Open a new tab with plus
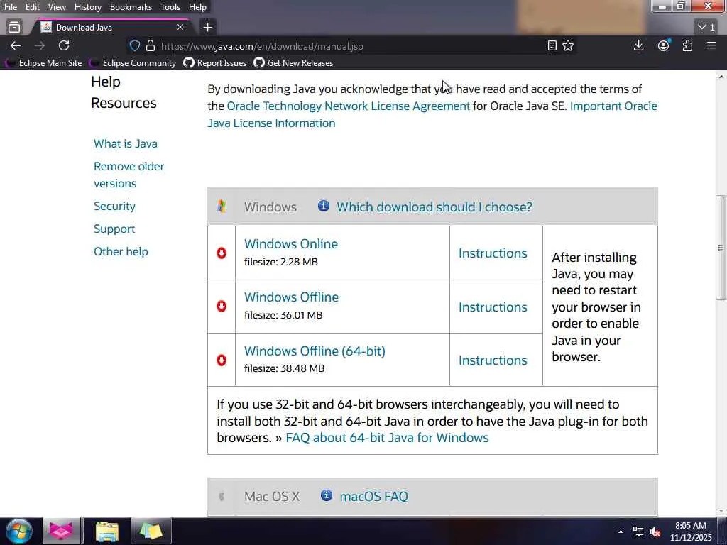The image size is (727, 545). [x=208, y=28]
